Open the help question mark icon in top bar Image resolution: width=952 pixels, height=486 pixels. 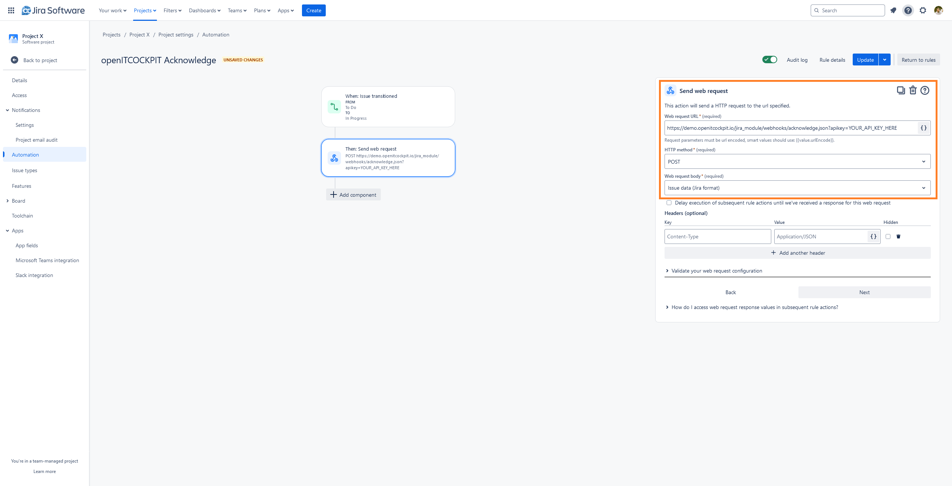tap(908, 10)
